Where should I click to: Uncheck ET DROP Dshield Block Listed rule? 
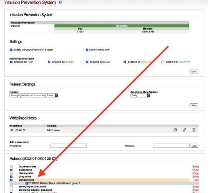point(27,183)
